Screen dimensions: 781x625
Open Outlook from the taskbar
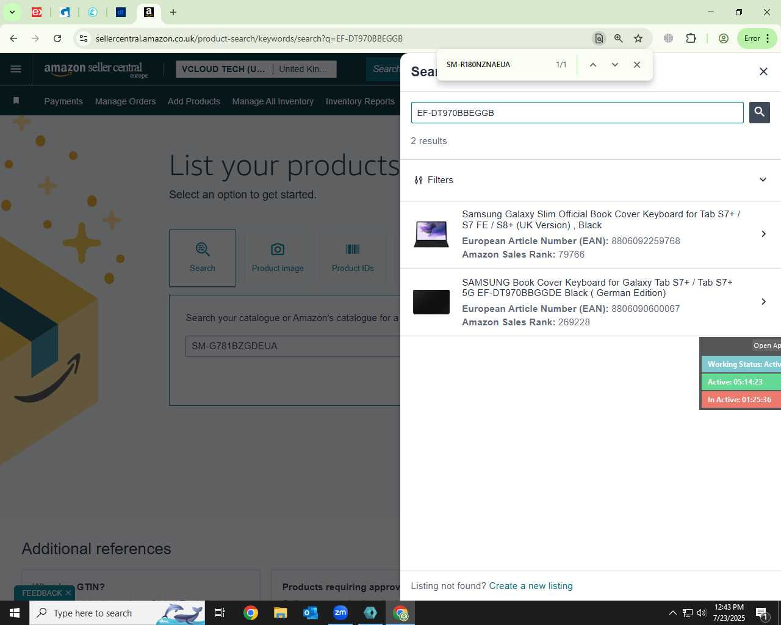coord(311,613)
